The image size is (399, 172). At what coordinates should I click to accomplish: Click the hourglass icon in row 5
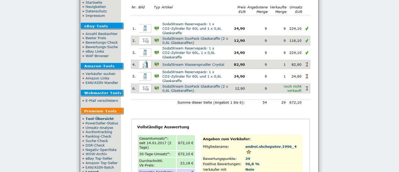tap(307, 76)
